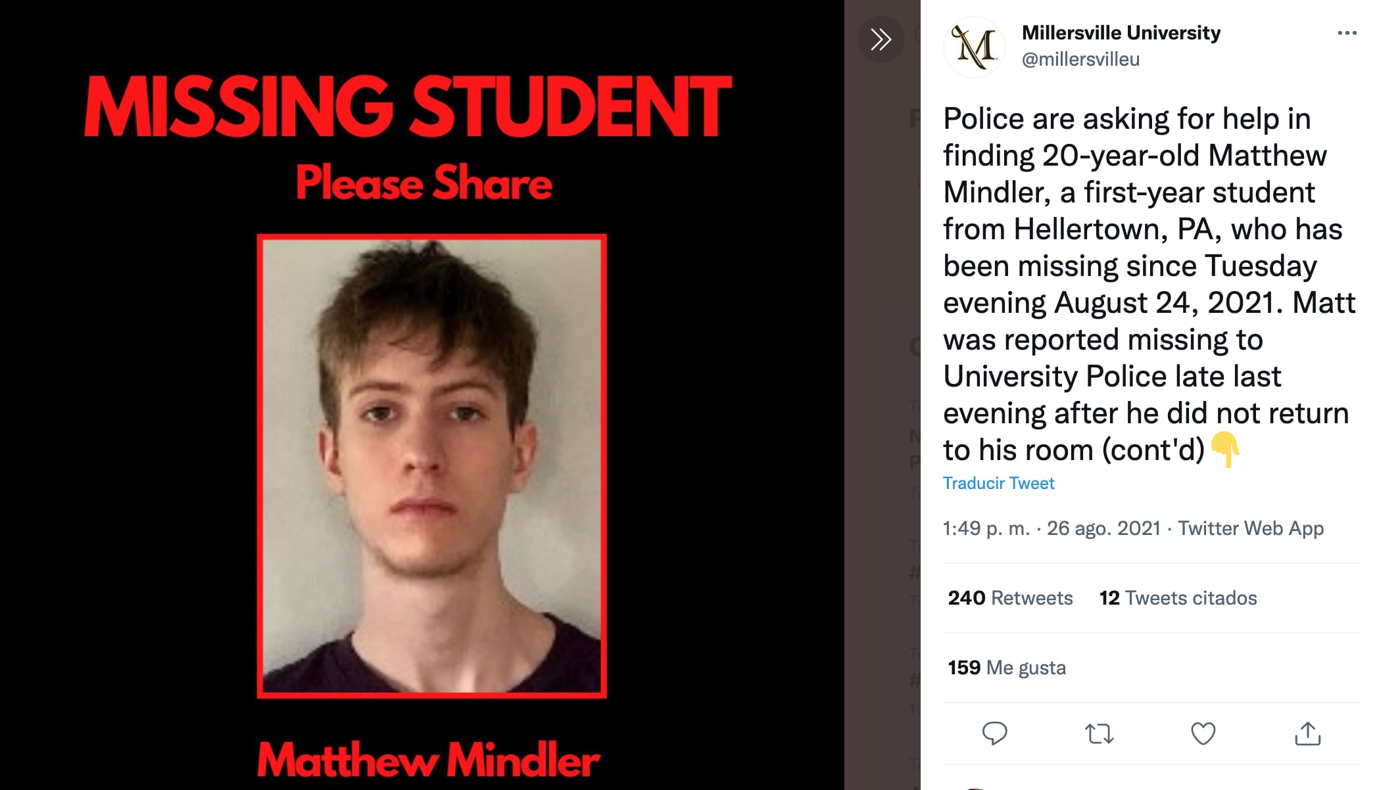
Task: Like the tweet with the heart icon
Action: click(1203, 733)
